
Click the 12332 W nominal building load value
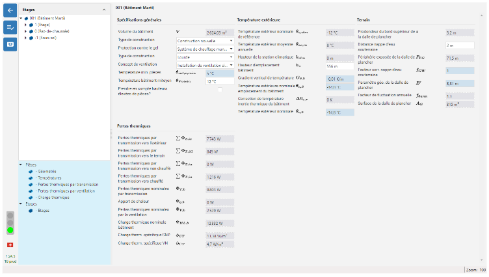(220, 223)
